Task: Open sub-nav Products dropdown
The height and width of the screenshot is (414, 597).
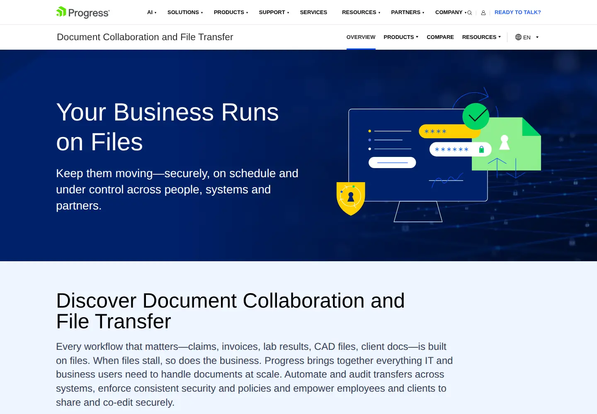Action: [x=401, y=37]
